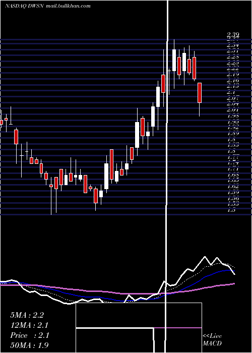252x353 pixels.
Task: Click the 1.92 price axis label
Action: click(233, 128)
